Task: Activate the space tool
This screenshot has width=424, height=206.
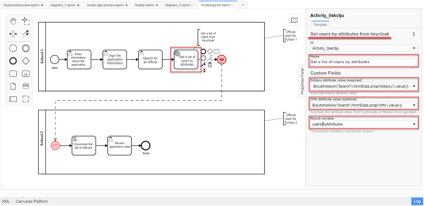Action: pyautogui.click(x=13, y=34)
